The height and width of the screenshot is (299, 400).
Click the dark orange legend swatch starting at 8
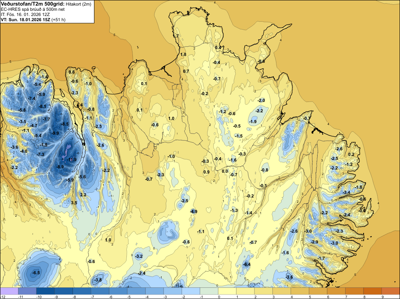[x=372, y=291]
